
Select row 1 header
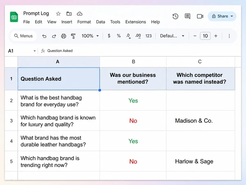[x=11, y=79]
